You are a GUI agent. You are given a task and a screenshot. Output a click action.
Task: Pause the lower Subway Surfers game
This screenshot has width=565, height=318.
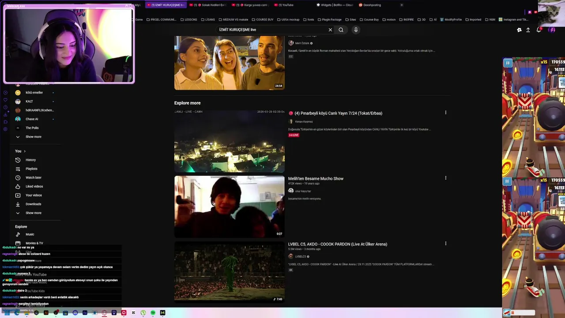pyautogui.click(x=507, y=181)
